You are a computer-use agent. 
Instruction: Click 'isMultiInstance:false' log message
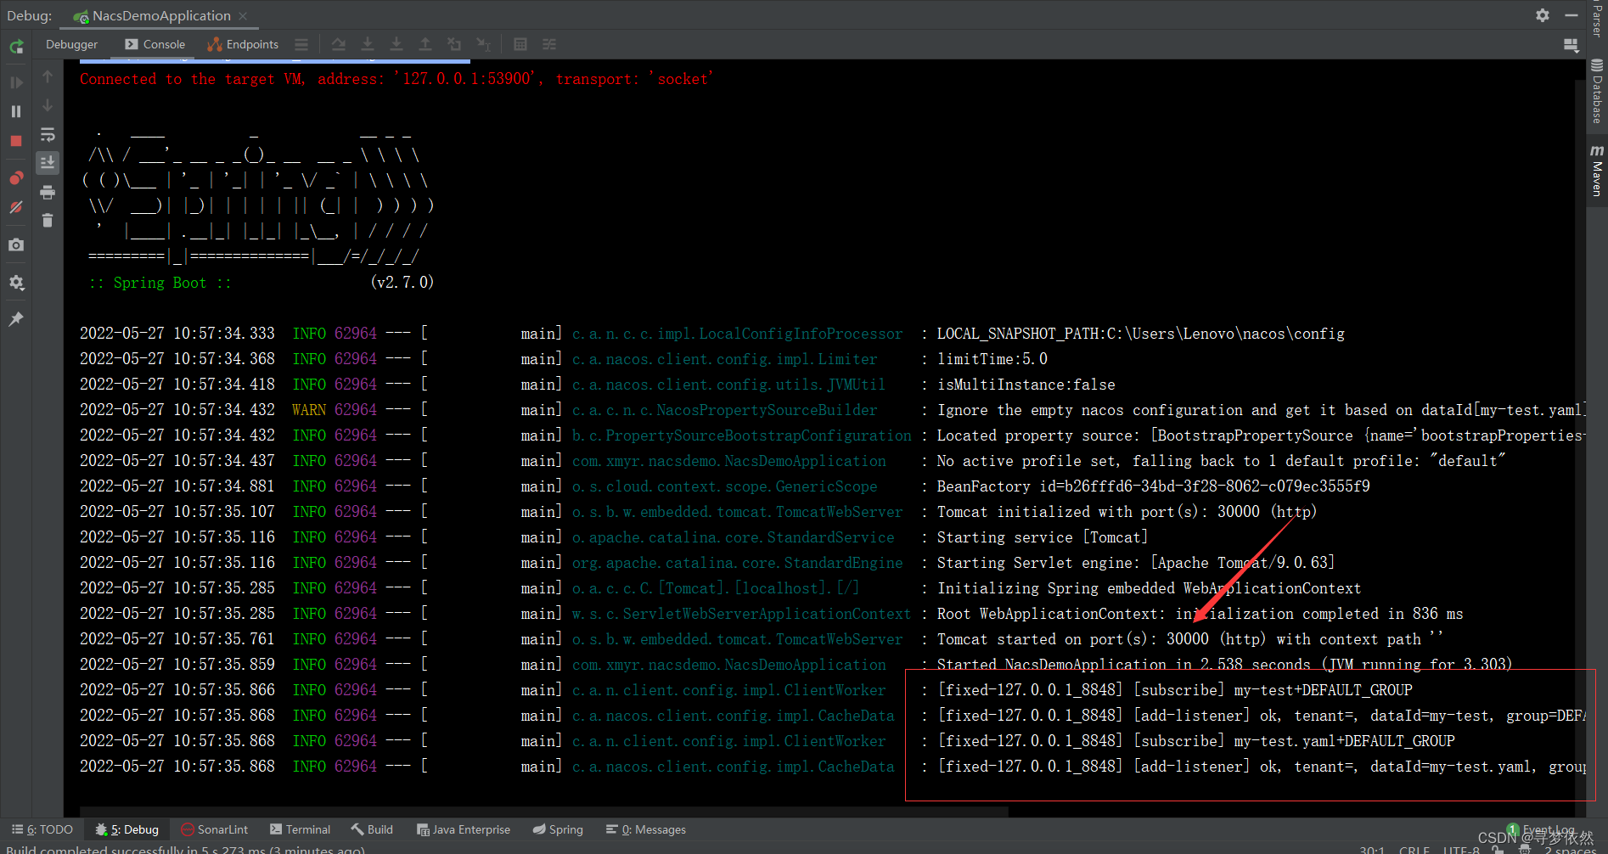(x=1026, y=385)
